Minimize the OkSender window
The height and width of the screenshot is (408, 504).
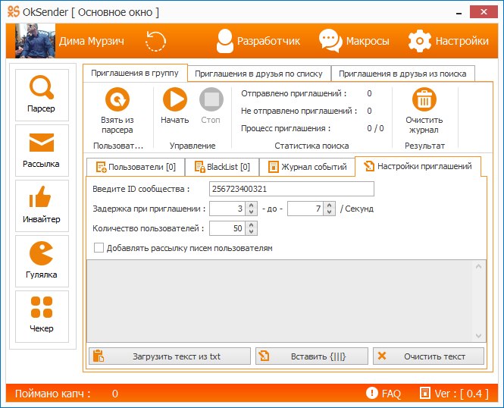point(459,13)
